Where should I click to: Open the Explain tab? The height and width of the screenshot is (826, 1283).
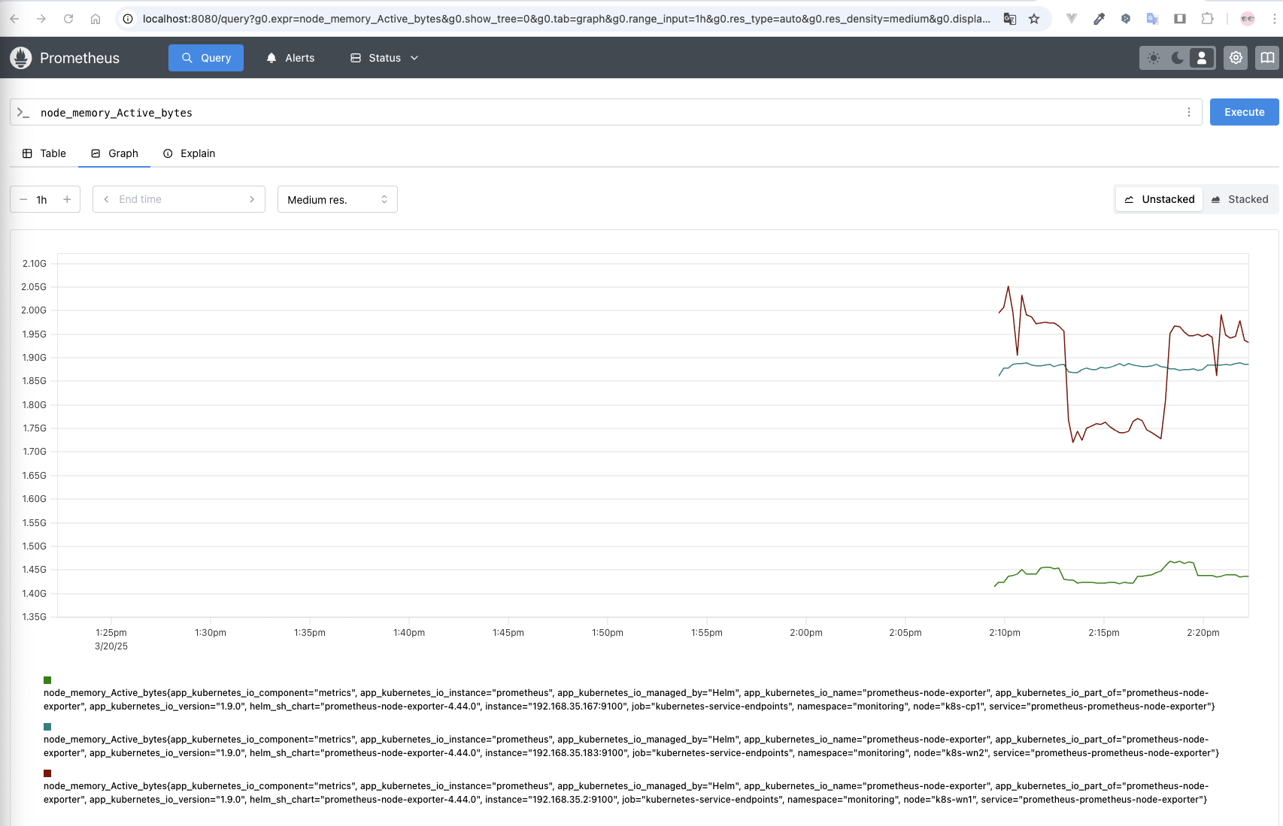(190, 153)
